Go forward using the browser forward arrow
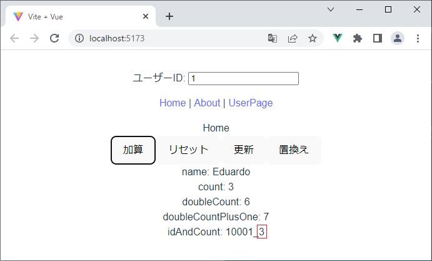Screen dimensions: 432x261 point(34,38)
